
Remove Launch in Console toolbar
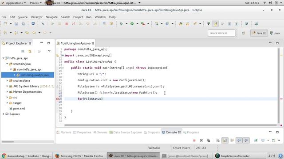click(201, 140)
